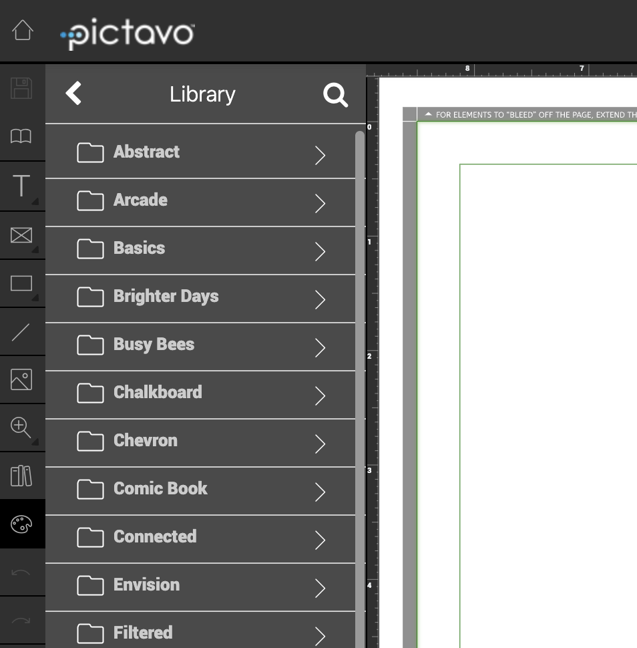Select the Basics label text

pyautogui.click(x=139, y=248)
